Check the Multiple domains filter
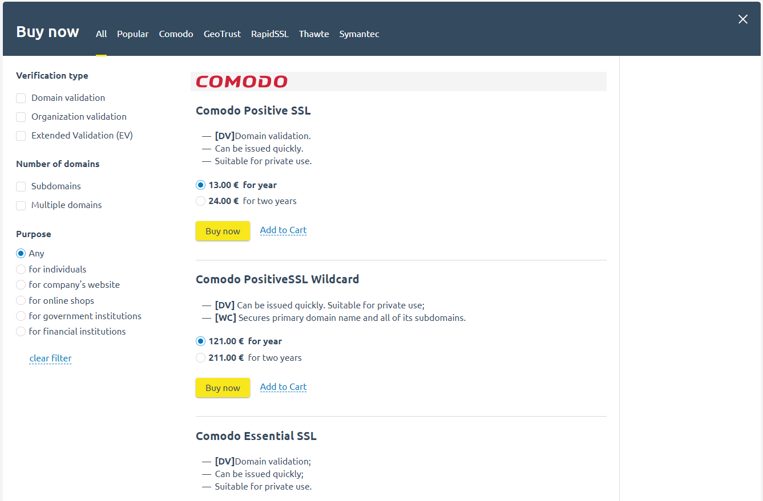 (x=21, y=205)
